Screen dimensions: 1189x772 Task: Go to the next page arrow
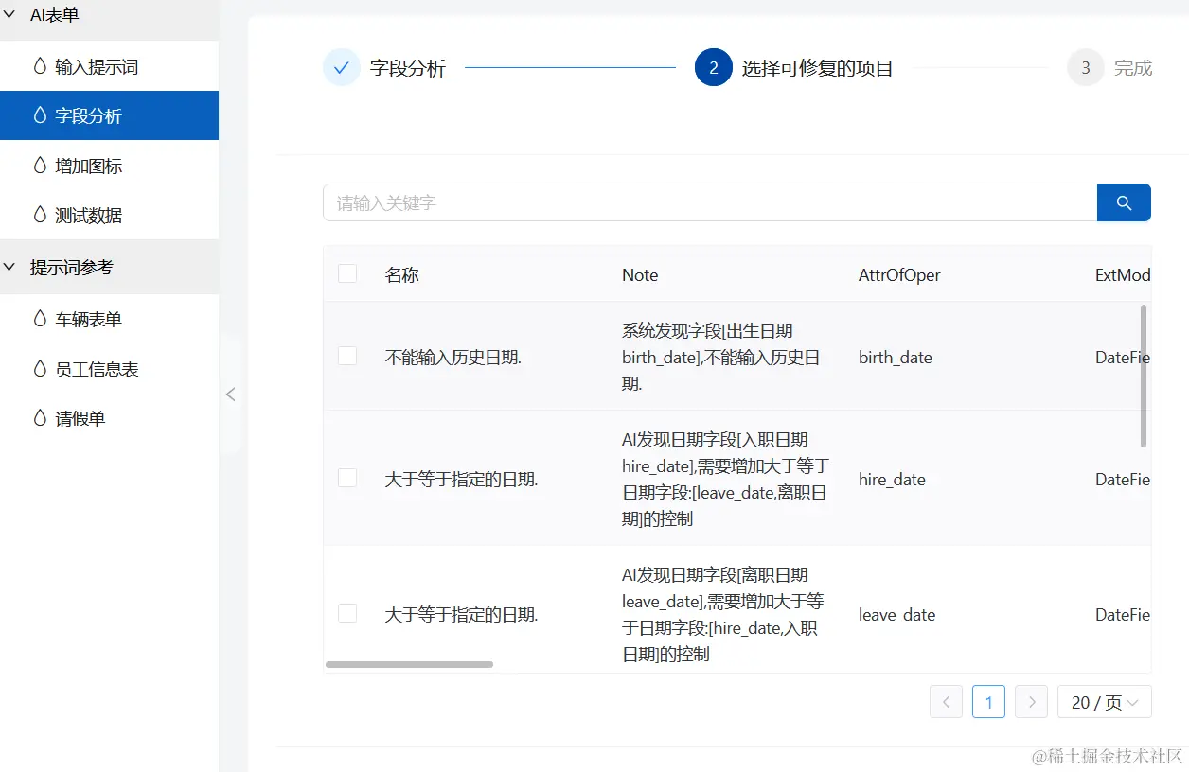pyautogui.click(x=1032, y=702)
